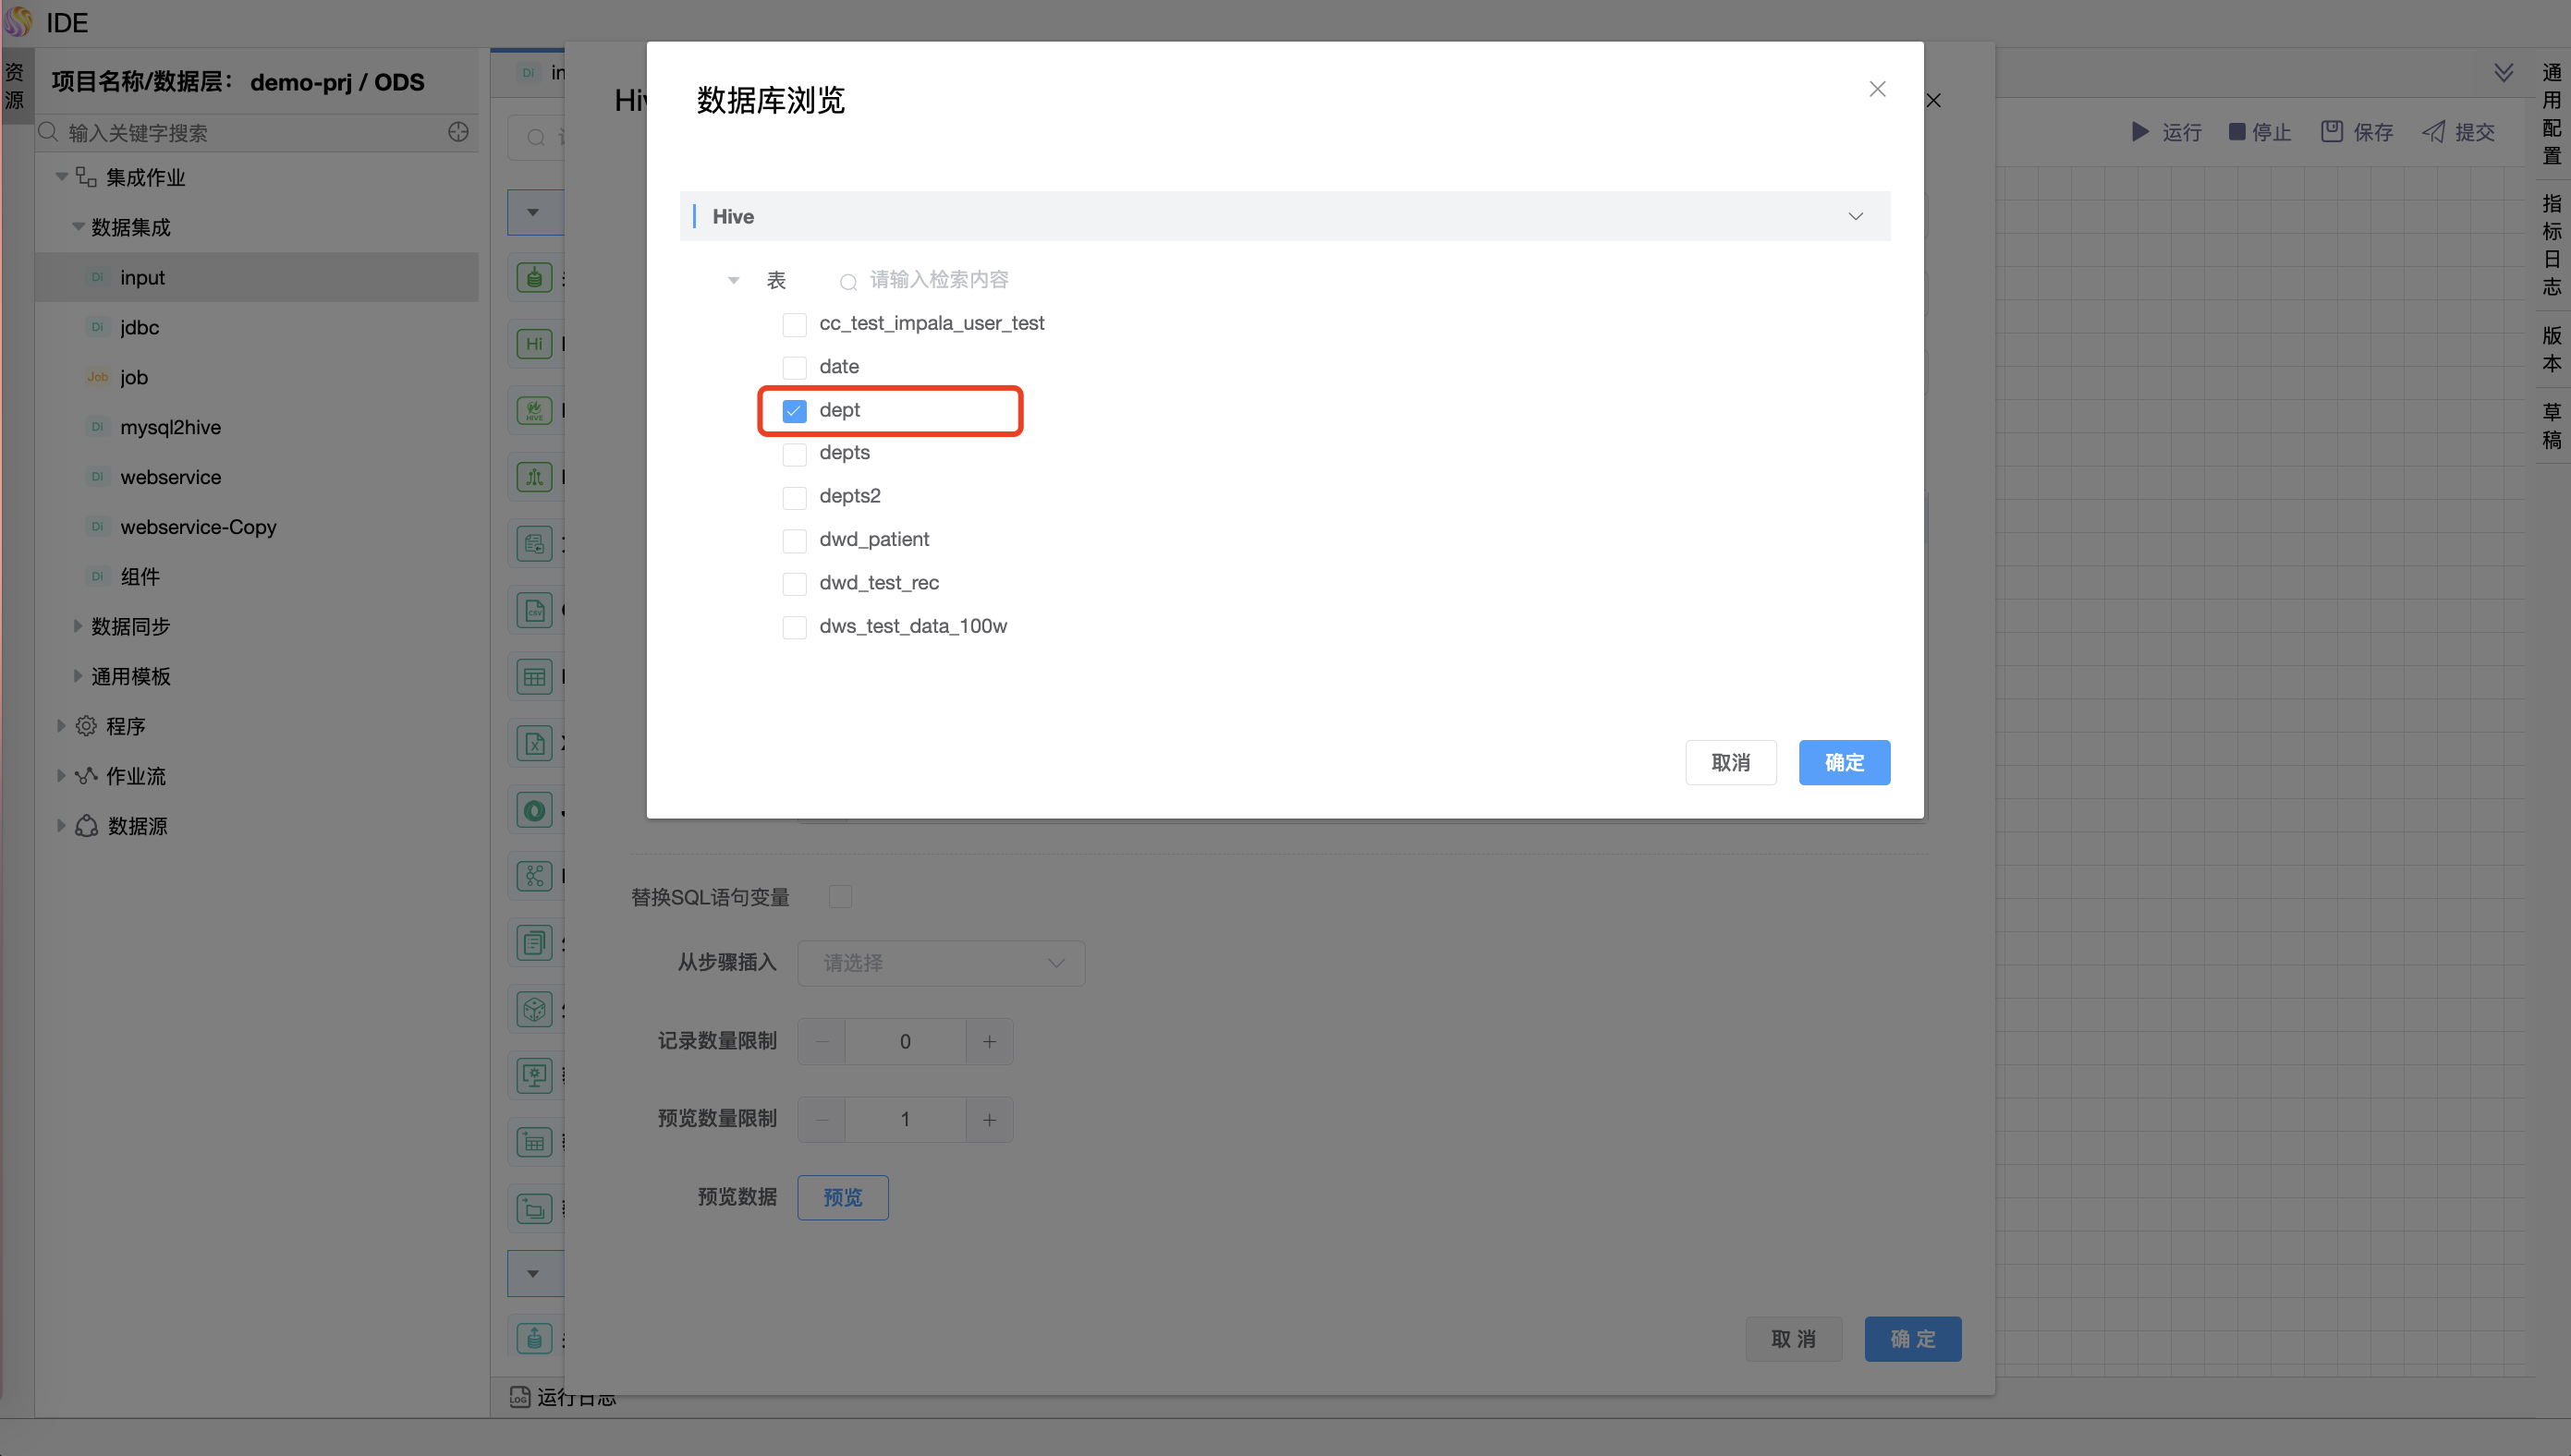Enable the date table checkbox

[793, 365]
